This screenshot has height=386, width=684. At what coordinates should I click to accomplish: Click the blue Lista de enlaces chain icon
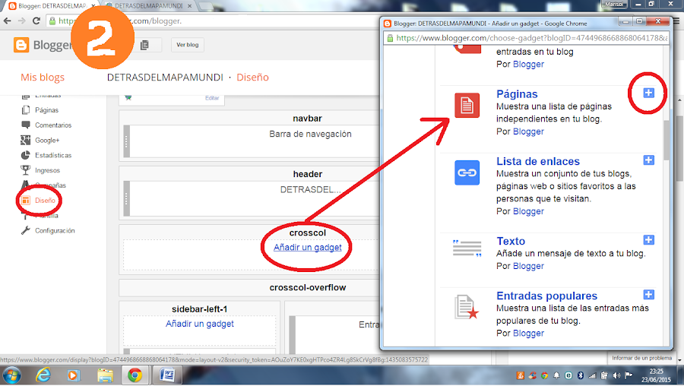(x=467, y=172)
